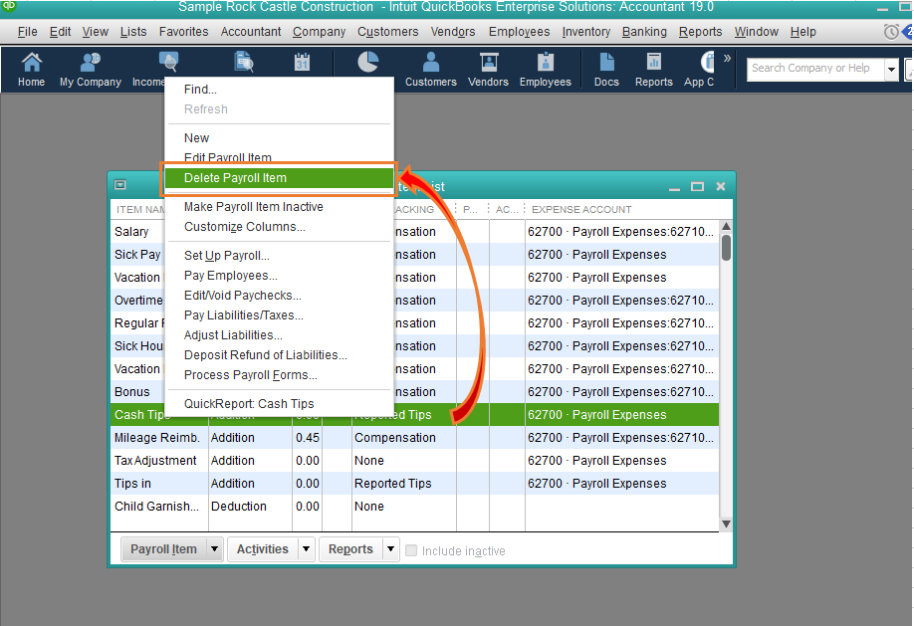Enable the Include inactive checkbox
The image size is (914, 626).
click(x=411, y=550)
